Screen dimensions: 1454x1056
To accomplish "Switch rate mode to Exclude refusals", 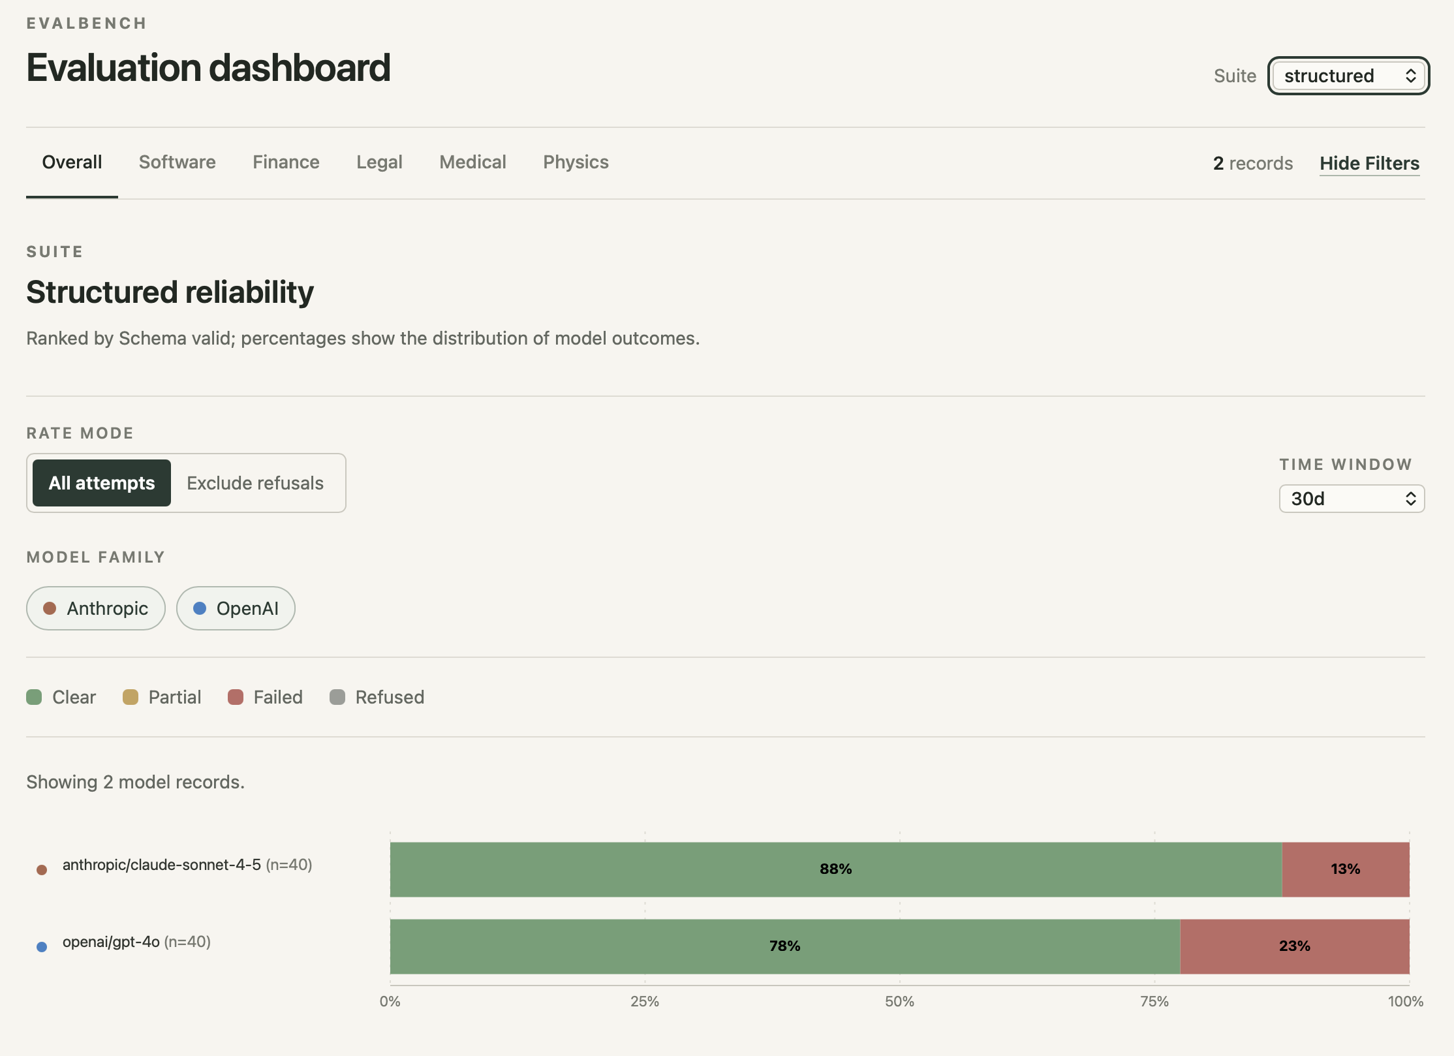I will (255, 483).
